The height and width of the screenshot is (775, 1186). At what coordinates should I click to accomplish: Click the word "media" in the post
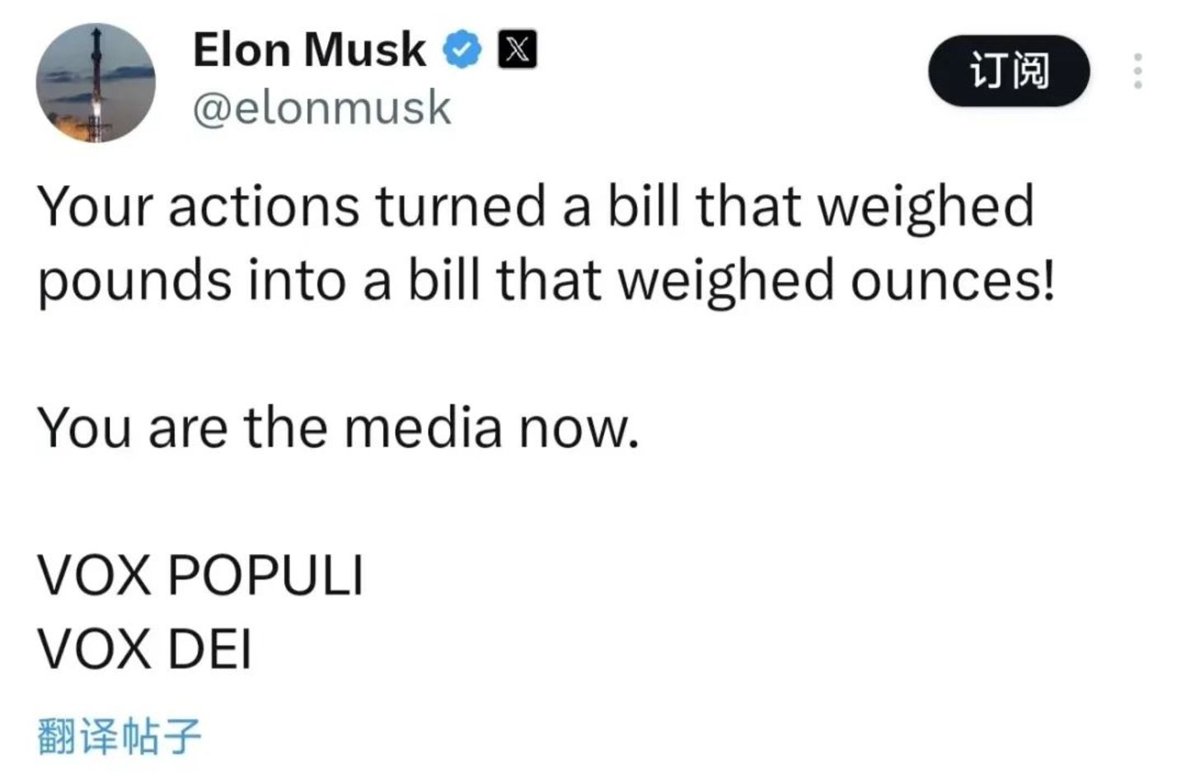422,428
